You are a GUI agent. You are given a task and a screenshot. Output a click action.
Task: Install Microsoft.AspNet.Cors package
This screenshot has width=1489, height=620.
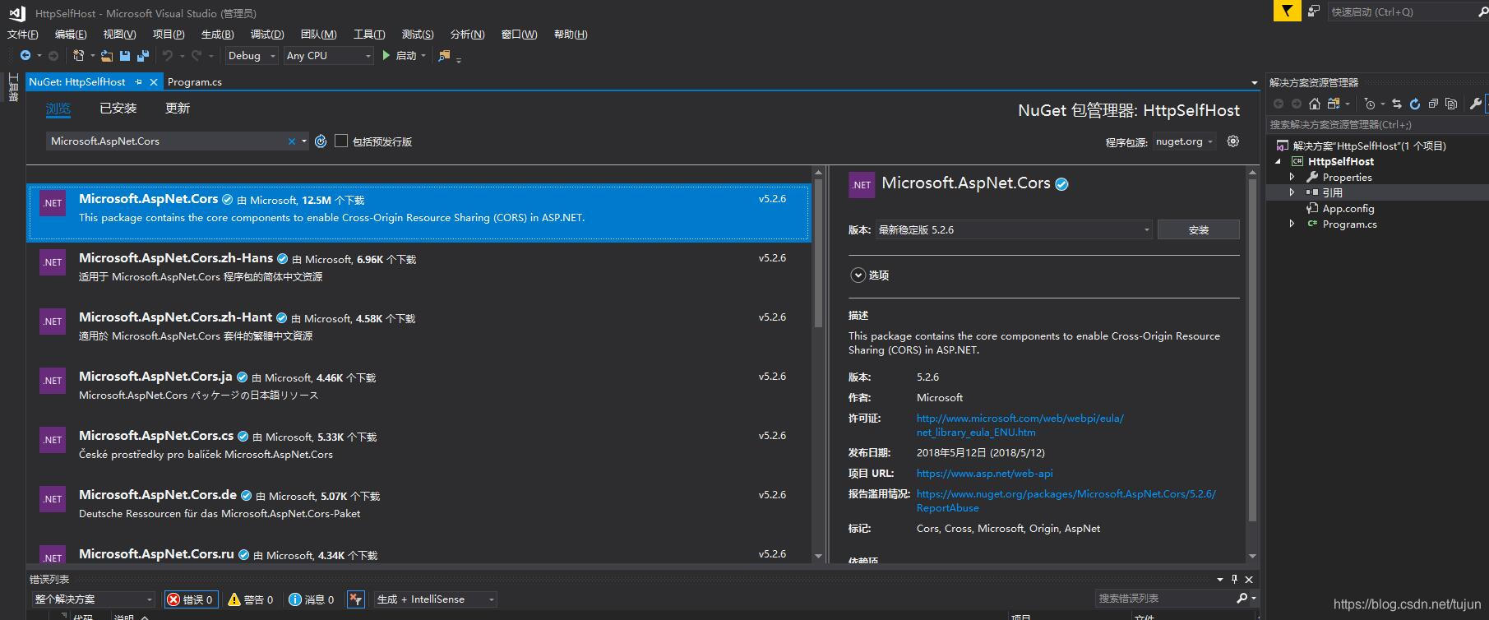(1198, 230)
